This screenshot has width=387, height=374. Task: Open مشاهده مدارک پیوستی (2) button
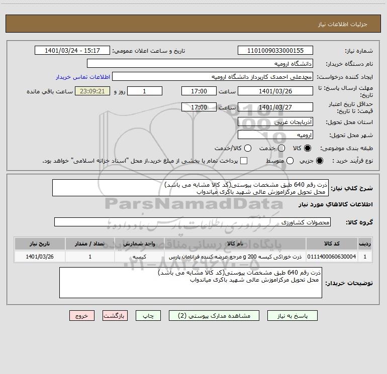(x=214, y=316)
